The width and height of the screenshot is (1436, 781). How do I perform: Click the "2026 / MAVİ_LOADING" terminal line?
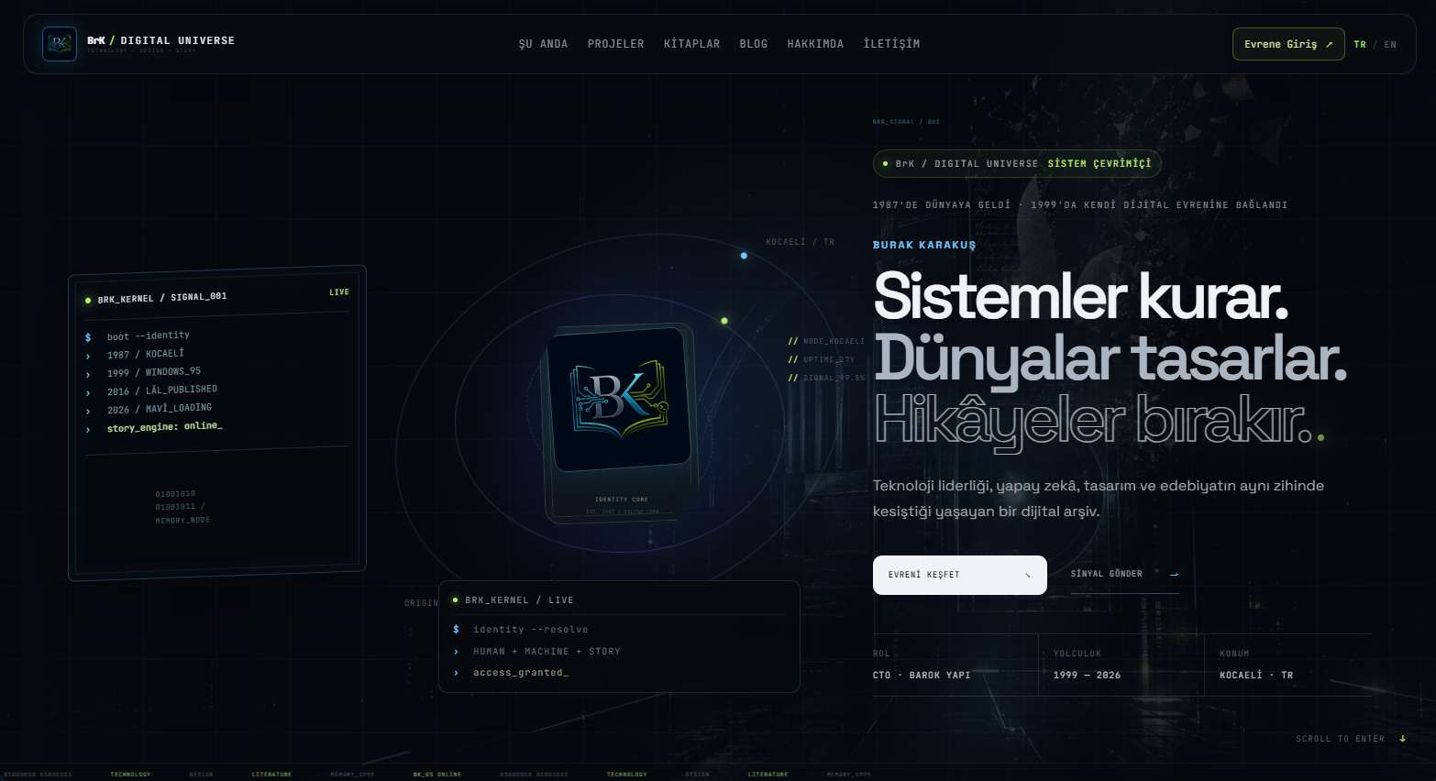tap(160, 409)
